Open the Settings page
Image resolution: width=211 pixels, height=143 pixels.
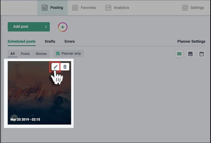point(193,8)
